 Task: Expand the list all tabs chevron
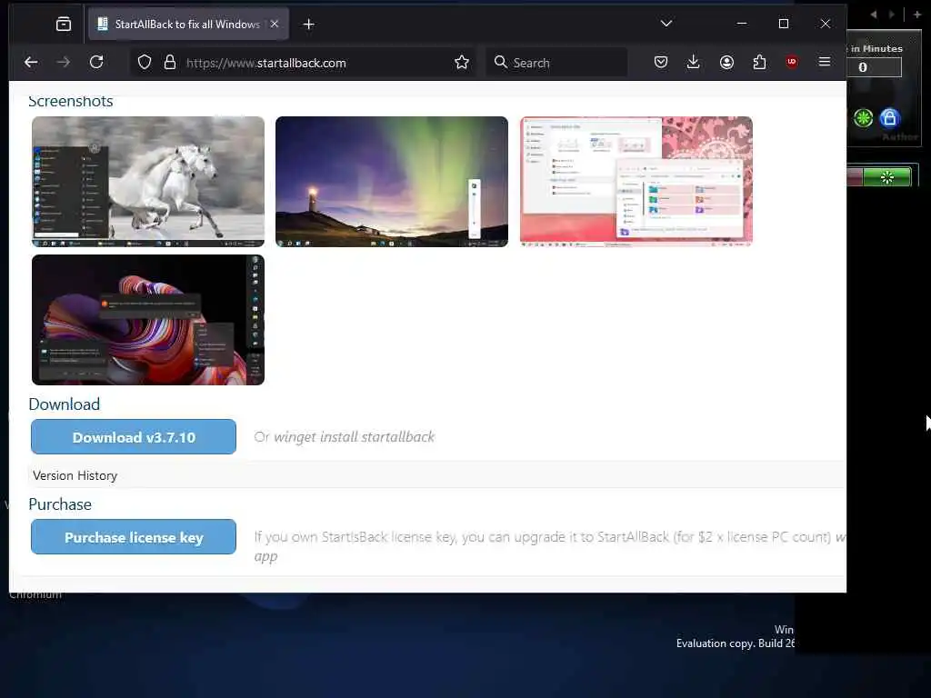click(666, 24)
